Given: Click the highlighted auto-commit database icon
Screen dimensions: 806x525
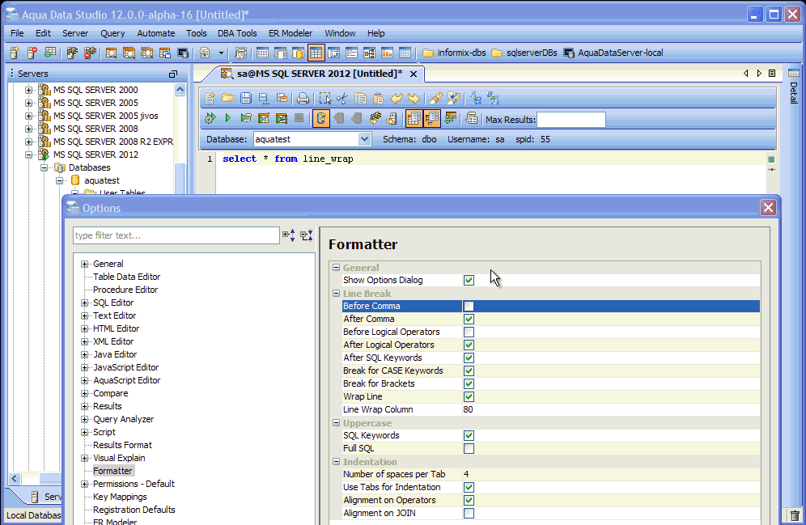Looking at the screenshot, I should 320,119.
